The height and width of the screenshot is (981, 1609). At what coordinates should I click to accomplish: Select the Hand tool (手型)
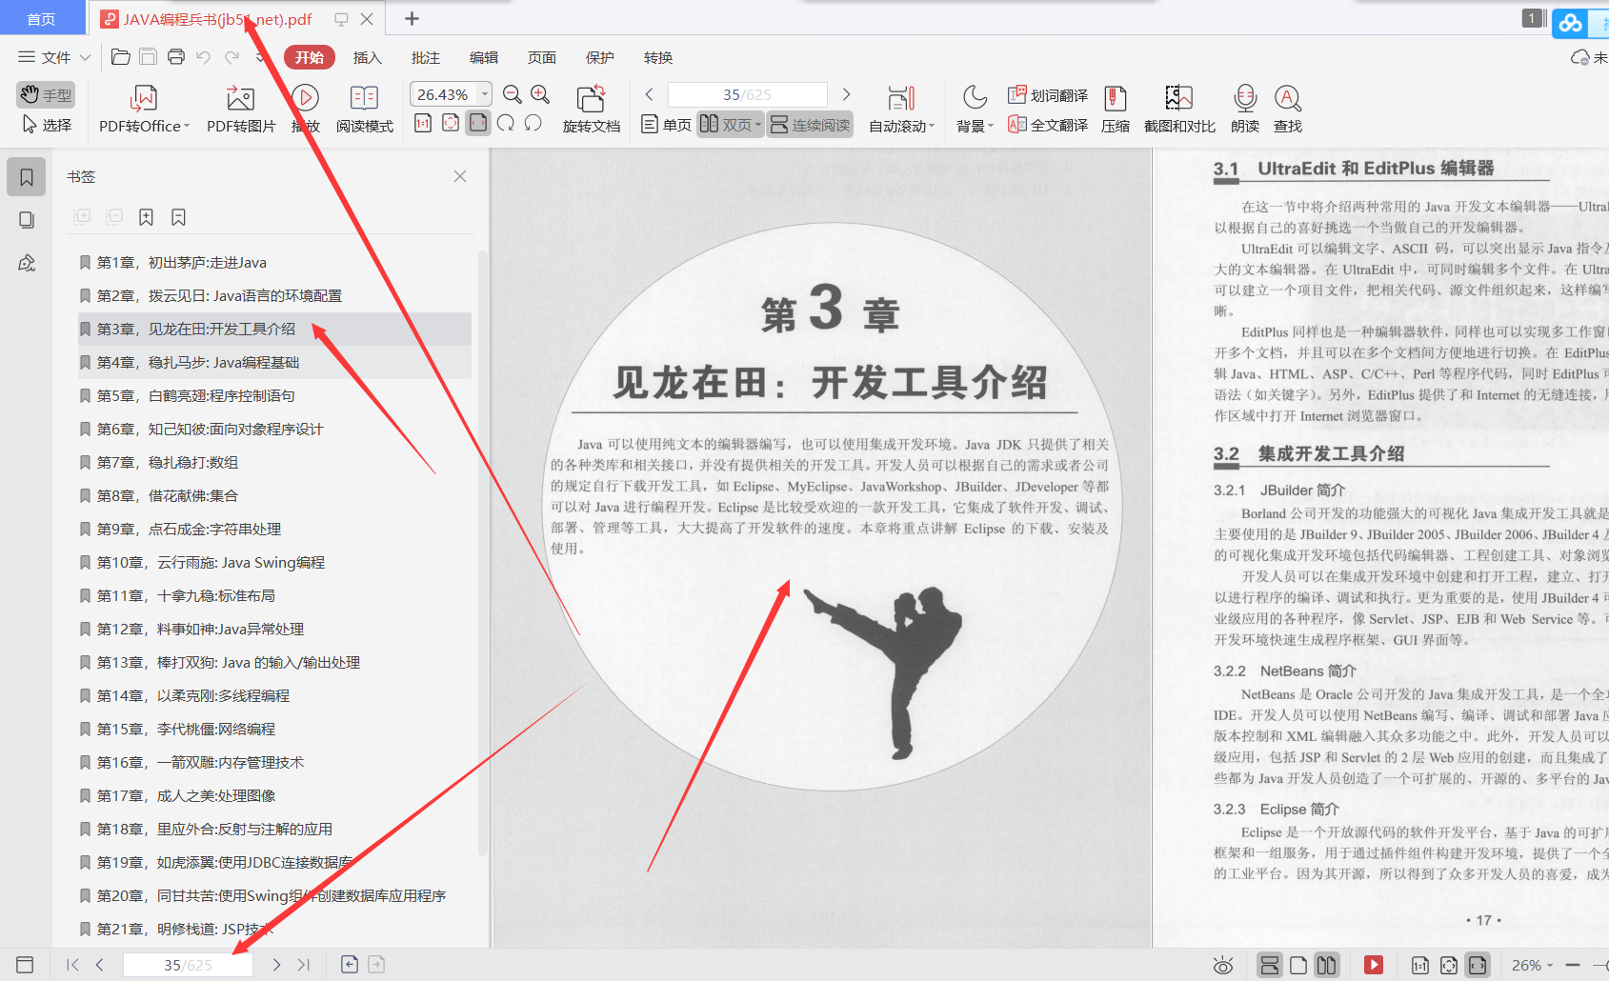coord(46,94)
